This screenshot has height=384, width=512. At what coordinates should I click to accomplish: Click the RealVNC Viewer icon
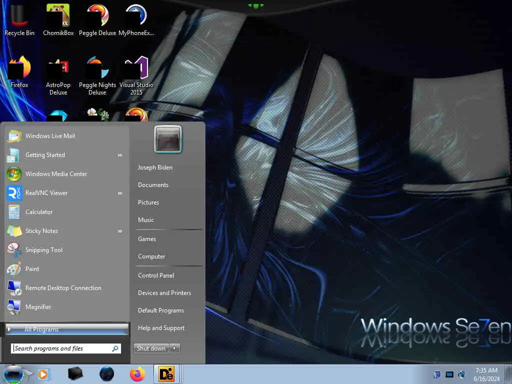tap(14, 193)
